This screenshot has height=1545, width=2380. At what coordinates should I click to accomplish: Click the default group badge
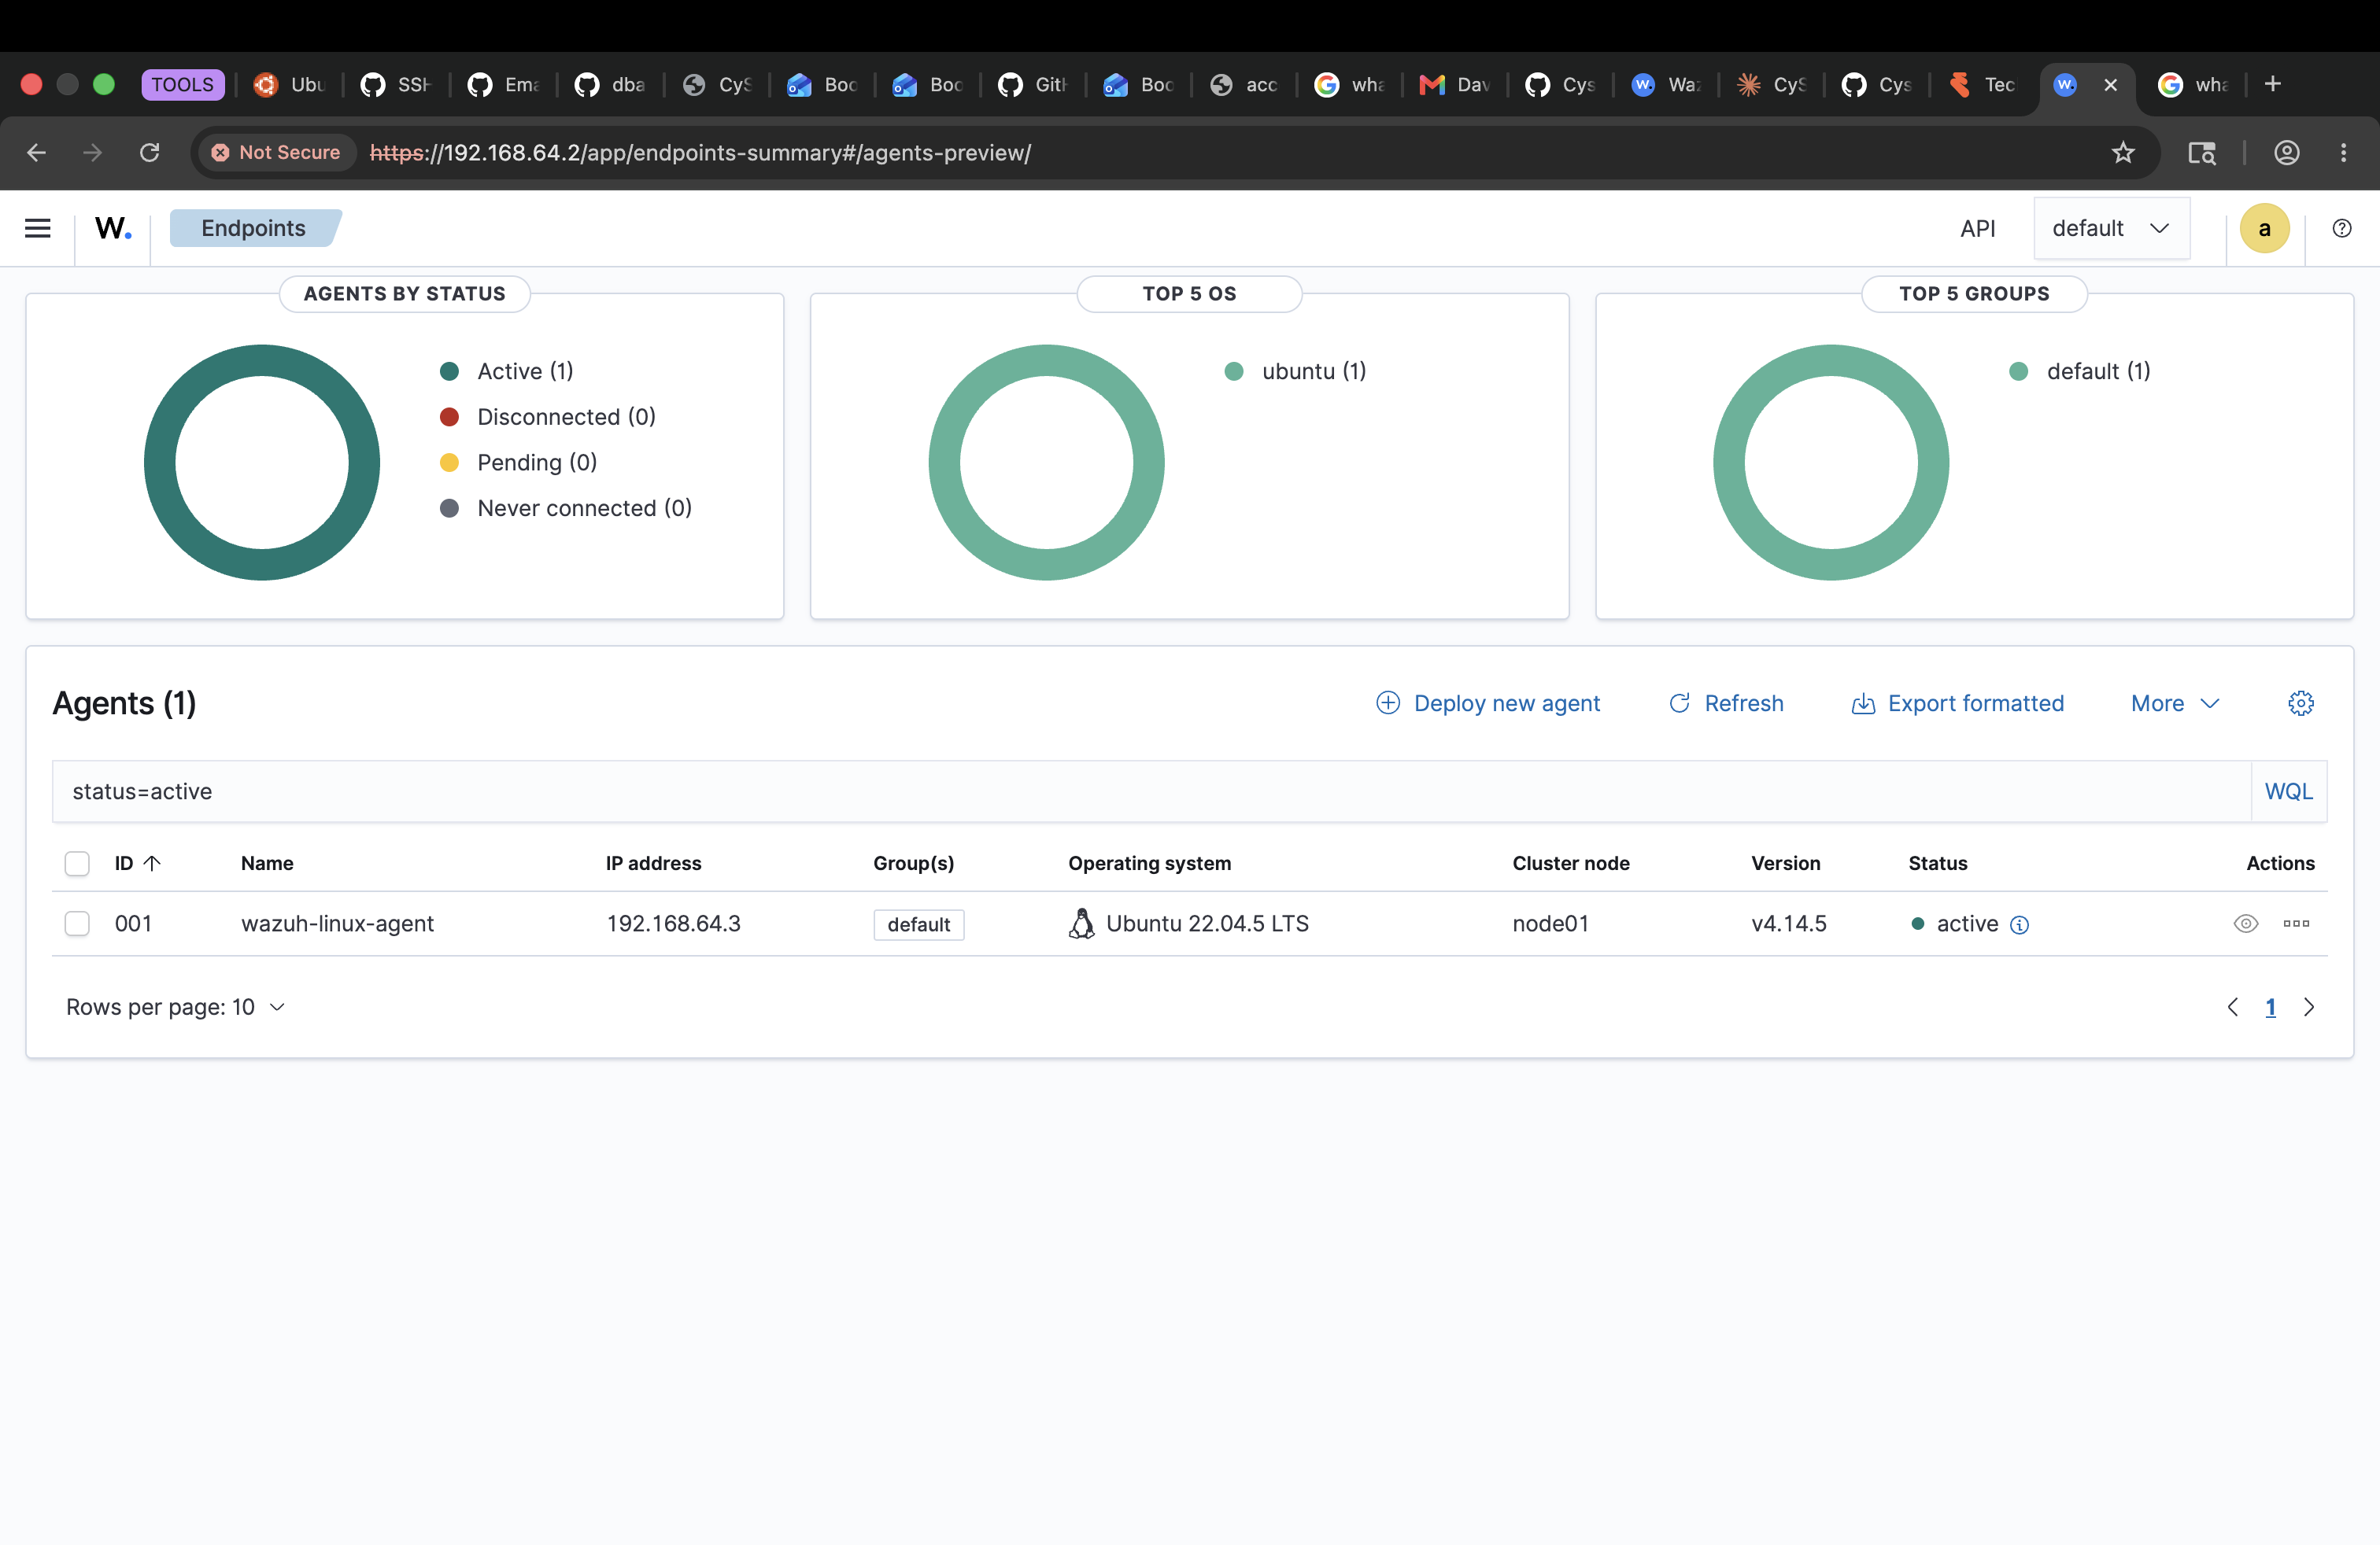pyautogui.click(x=919, y=924)
